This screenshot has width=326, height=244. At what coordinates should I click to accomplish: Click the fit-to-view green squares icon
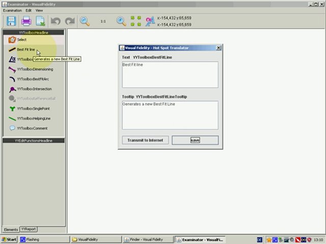pos(135,21)
